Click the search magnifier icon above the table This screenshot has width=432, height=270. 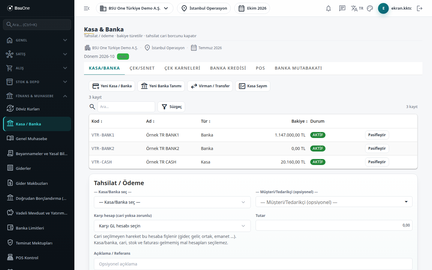(x=92, y=107)
